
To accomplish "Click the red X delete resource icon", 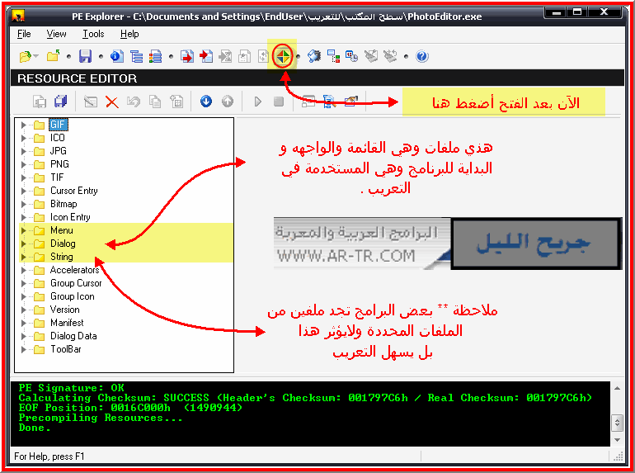I will (x=112, y=102).
